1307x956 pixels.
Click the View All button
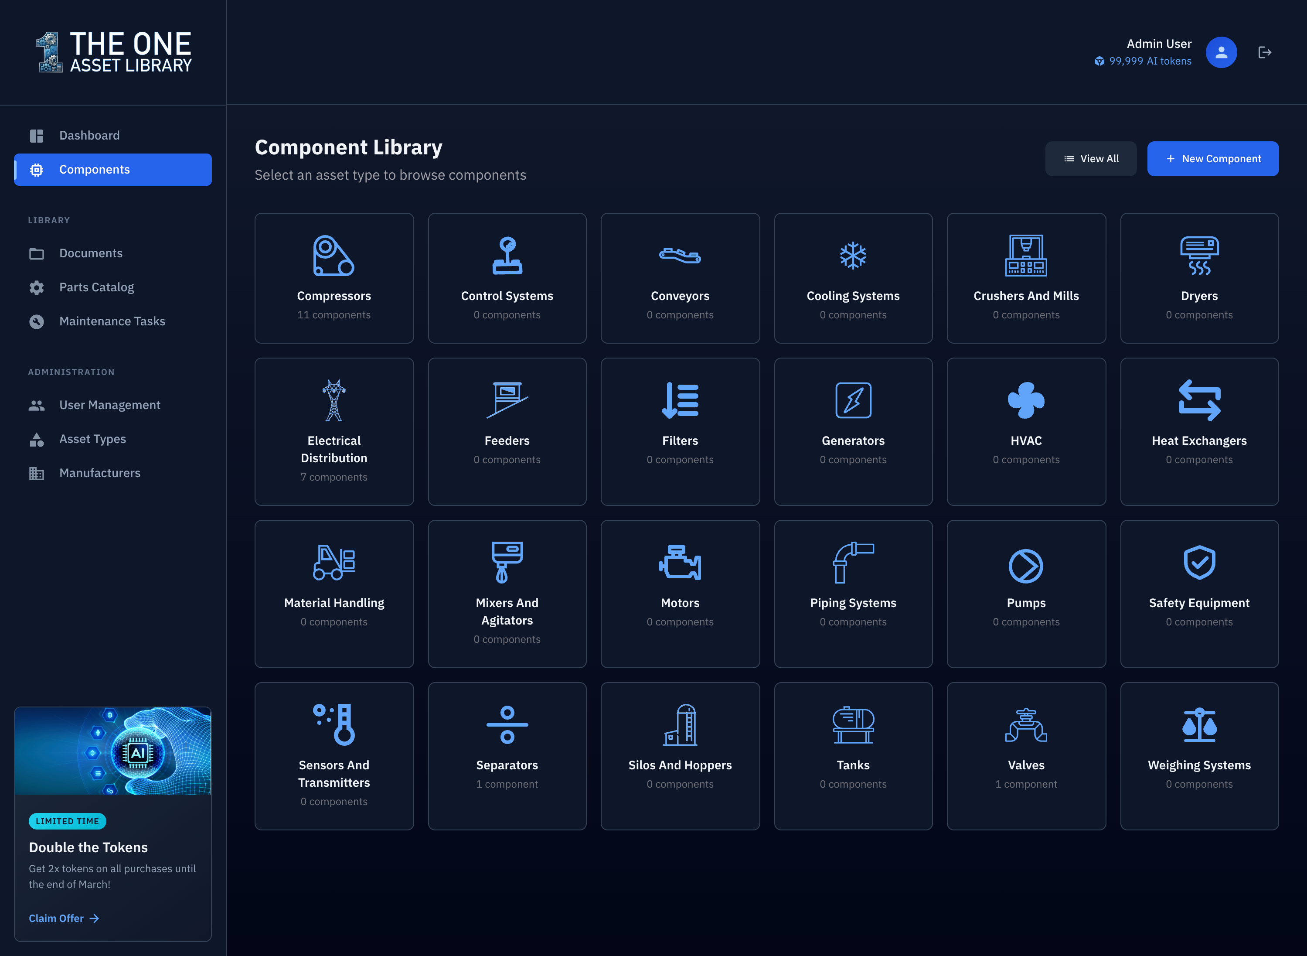click(1091, 158)
